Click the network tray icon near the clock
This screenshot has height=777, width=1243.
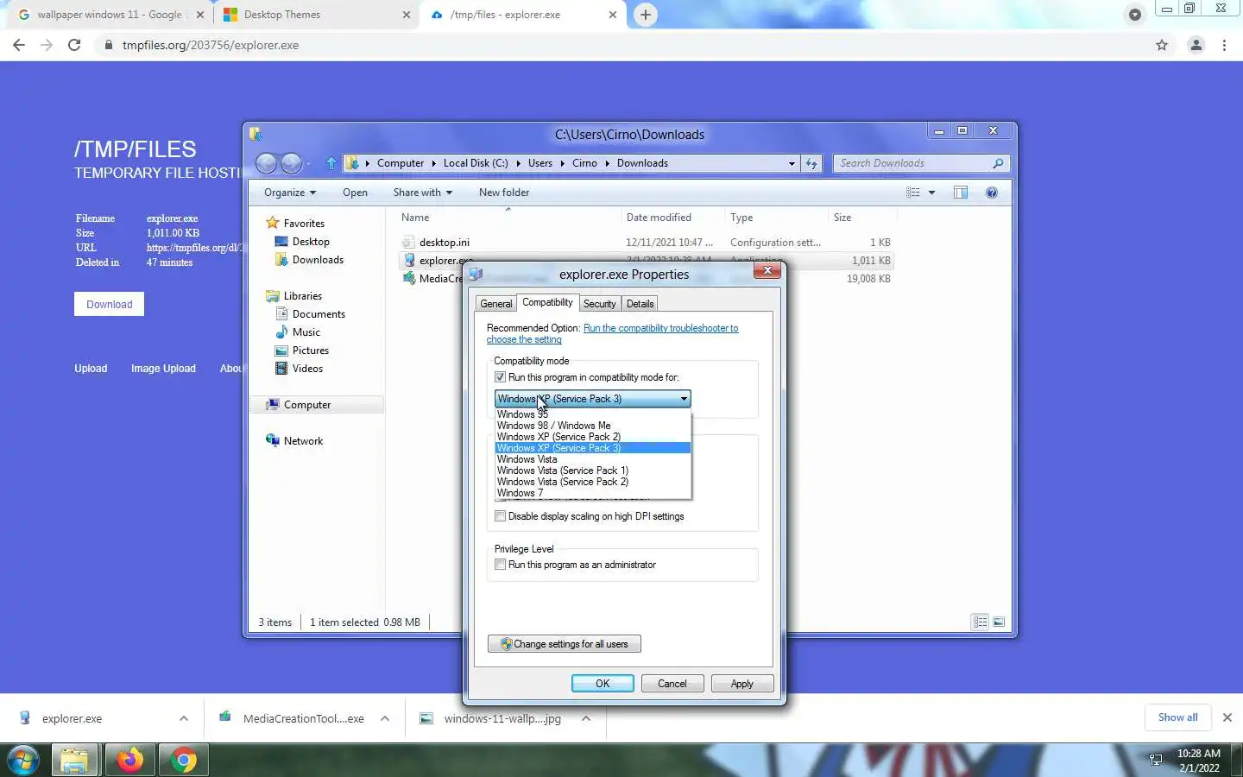point(1156,760)
